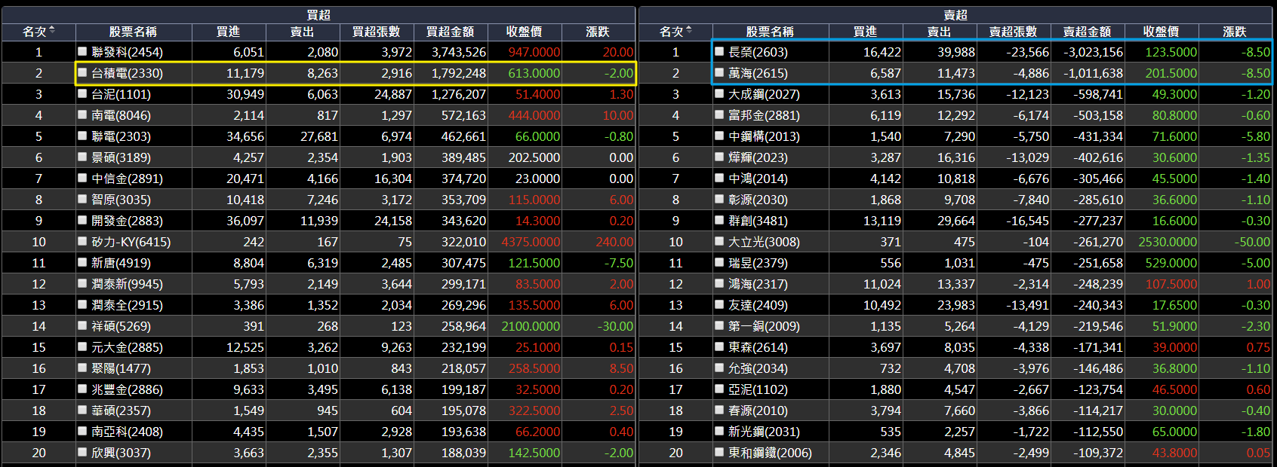The width and height of the screenshot is (1277, 467).
Task: Toggle the checkbox for 長榮(2603)
Action: pos(719,51)
